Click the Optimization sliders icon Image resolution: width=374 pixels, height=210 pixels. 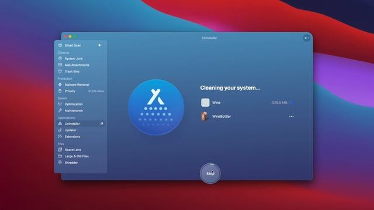tap(60, 104)
